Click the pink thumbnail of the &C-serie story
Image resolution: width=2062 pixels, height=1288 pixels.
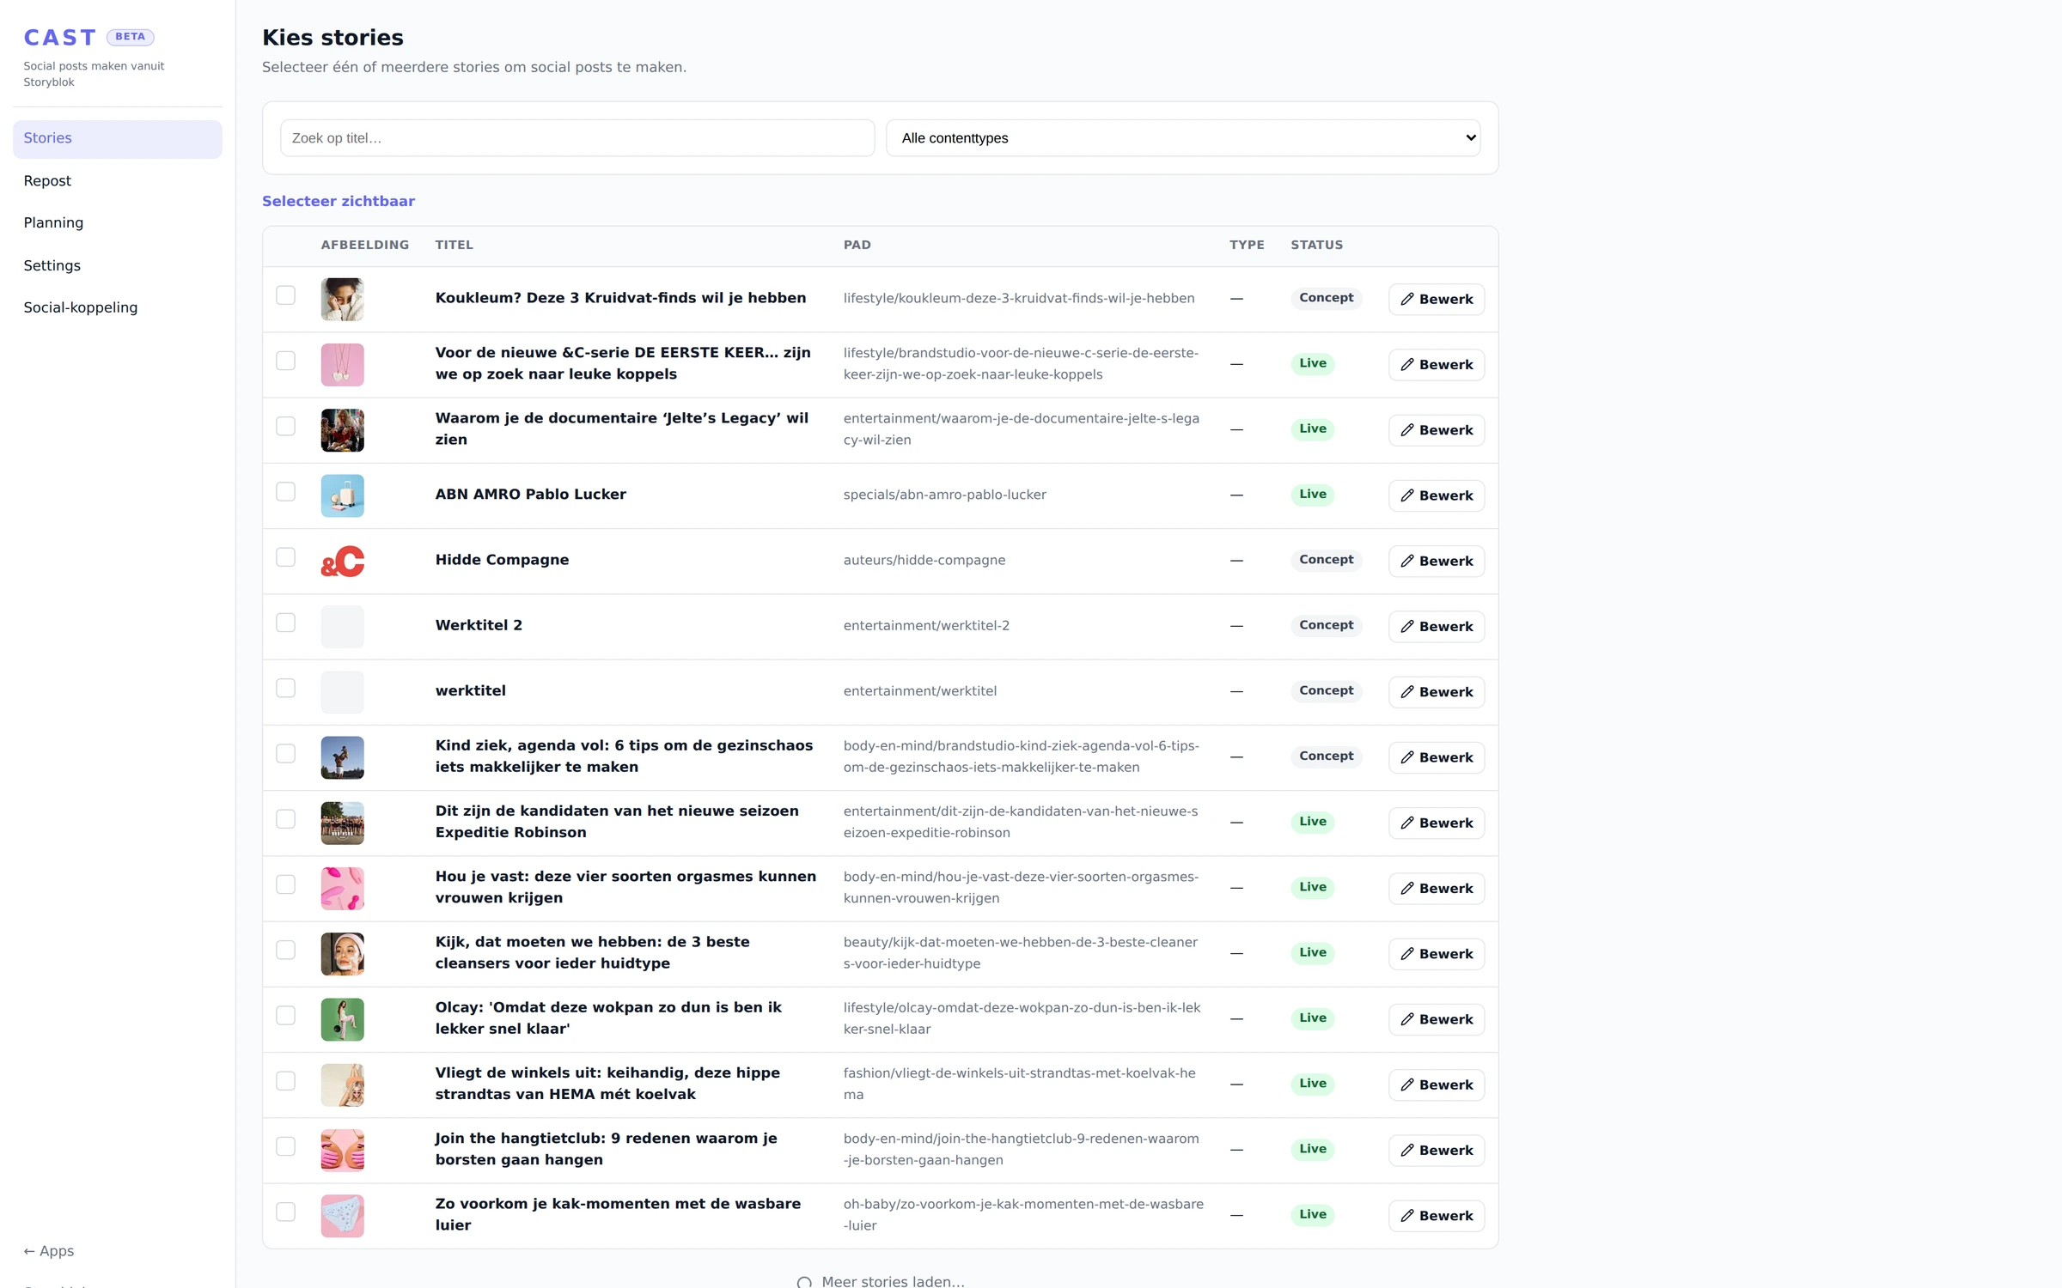pos(342,365)
